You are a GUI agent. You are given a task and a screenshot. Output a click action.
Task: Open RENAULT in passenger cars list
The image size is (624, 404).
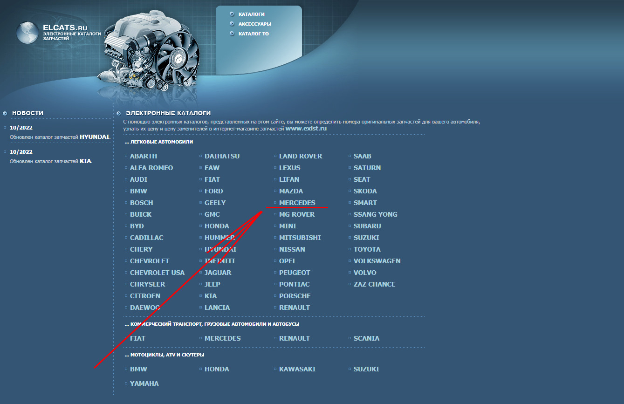(x=295, y=308)
